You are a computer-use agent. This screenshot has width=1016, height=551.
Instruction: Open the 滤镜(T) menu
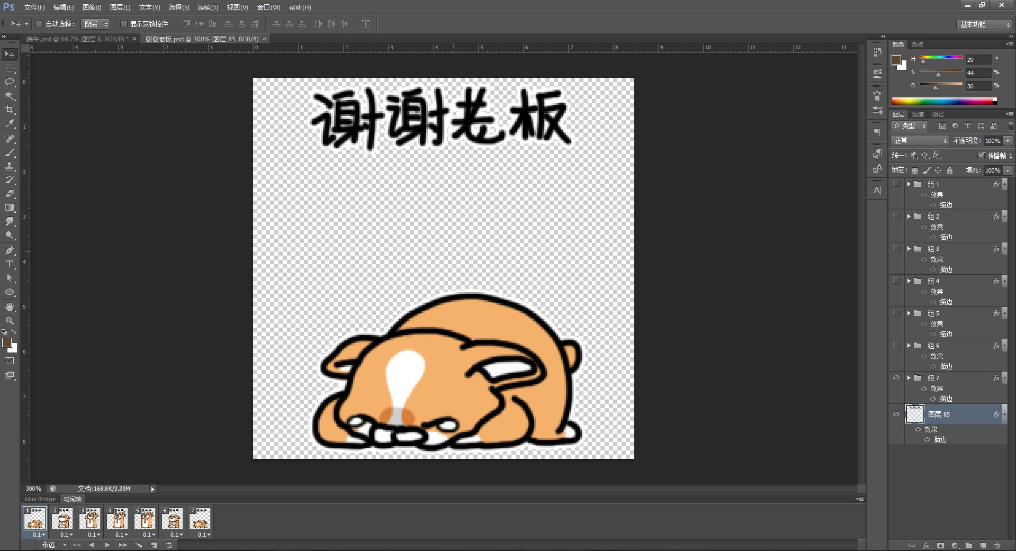click(208, 7)
